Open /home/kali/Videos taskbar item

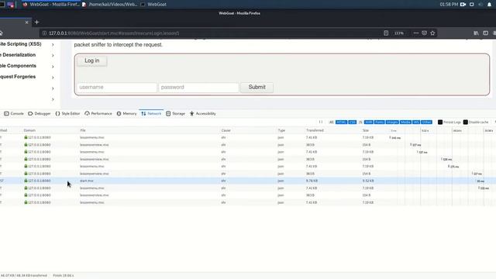tap(110, 5)
